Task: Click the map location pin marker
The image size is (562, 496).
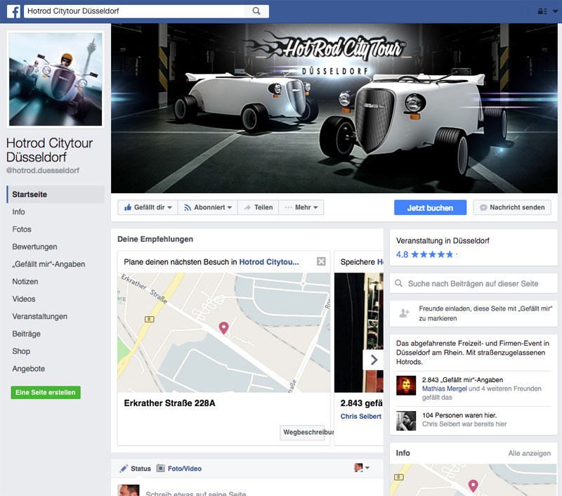Action: 224,327
